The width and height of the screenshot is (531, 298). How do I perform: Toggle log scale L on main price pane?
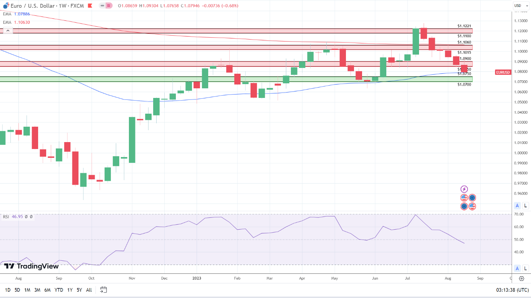click(x=525, y=205)
